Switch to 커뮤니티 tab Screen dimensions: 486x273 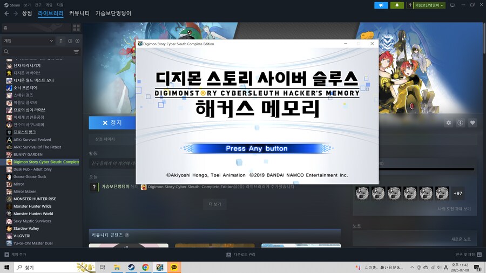point(79,13)
